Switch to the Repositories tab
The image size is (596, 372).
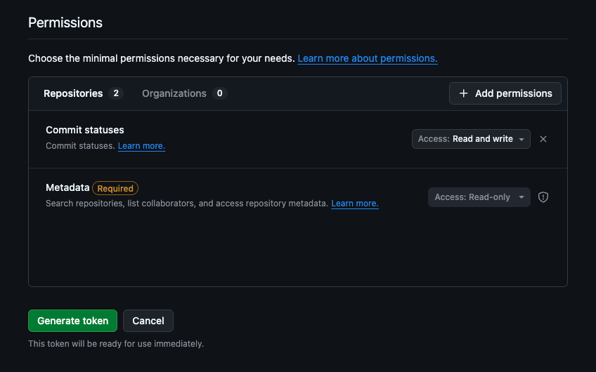coord(83,93)
